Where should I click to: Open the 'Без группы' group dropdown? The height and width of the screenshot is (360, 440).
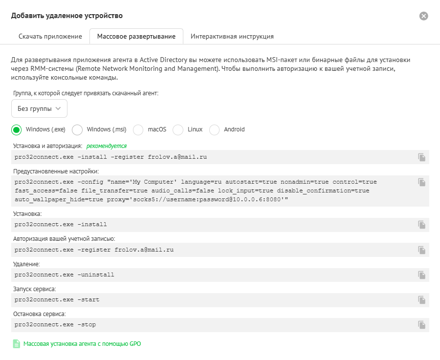(x=39, y=108)
